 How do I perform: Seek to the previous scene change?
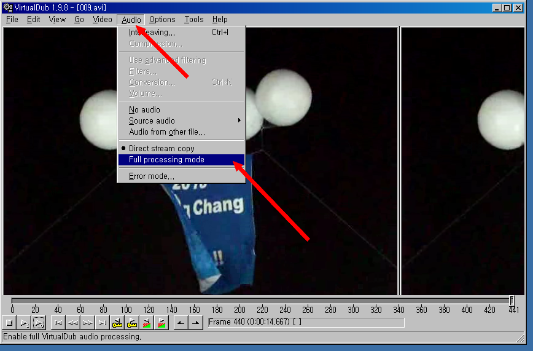point(147,323)
